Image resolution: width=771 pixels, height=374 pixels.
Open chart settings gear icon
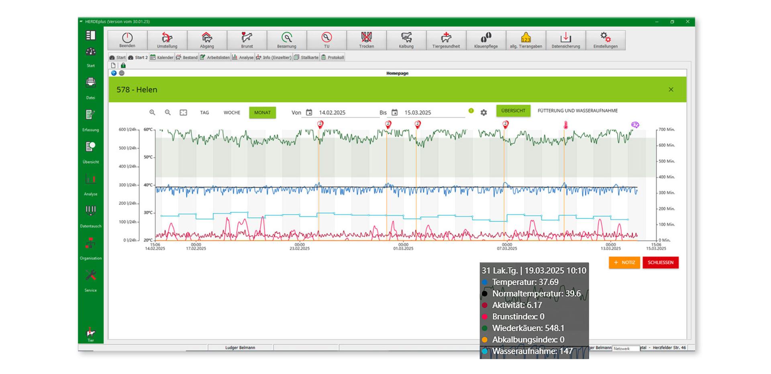point(484,113)
